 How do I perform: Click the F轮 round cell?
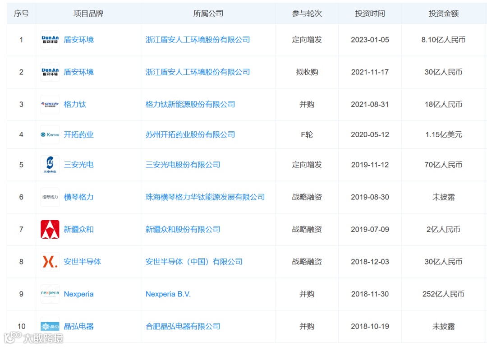point(307,134)
